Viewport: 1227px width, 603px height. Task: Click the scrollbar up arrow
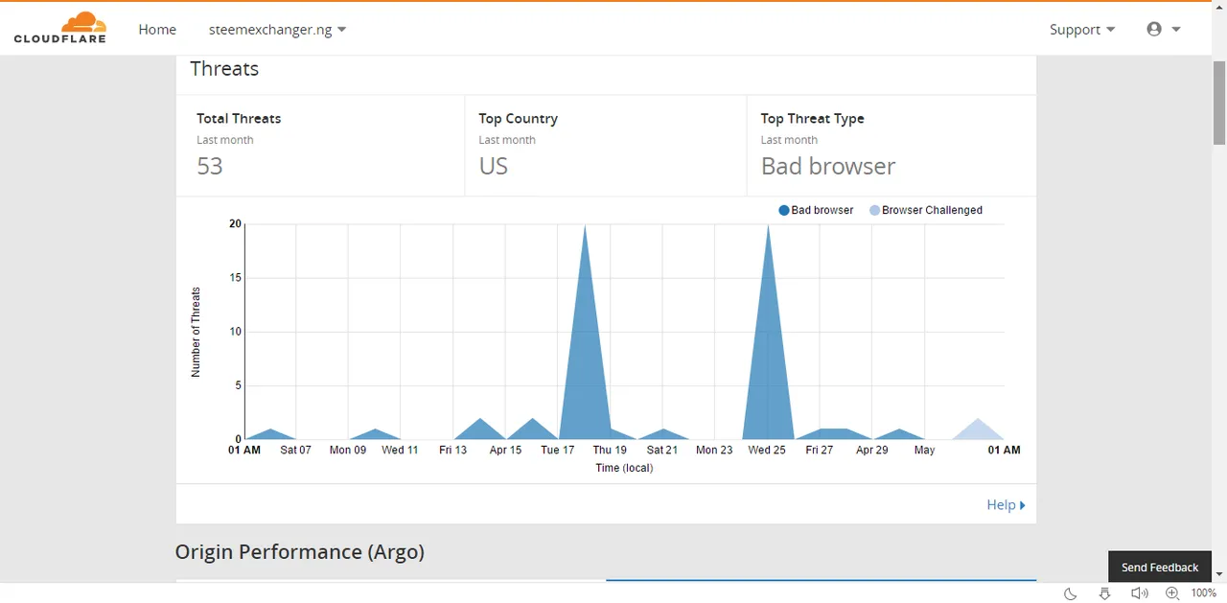coord(1219,8)
